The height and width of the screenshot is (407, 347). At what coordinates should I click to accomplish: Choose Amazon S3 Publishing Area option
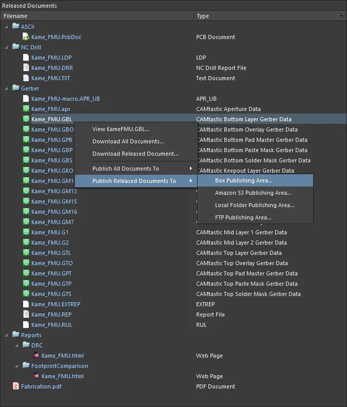tap(253, 193)
